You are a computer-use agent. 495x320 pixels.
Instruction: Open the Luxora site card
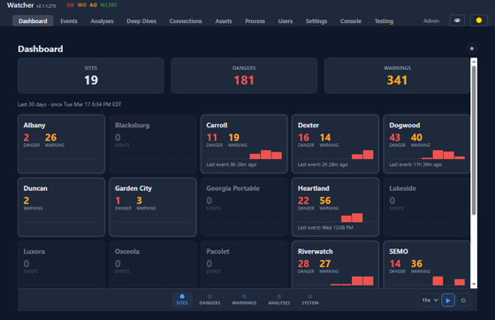(61, 264)
